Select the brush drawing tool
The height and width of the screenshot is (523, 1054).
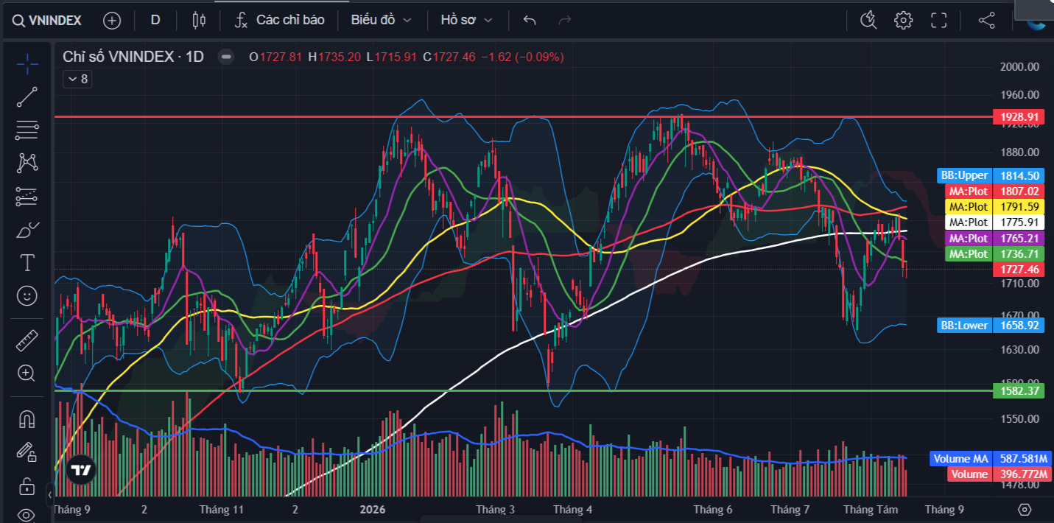click(x=27, y=230)
